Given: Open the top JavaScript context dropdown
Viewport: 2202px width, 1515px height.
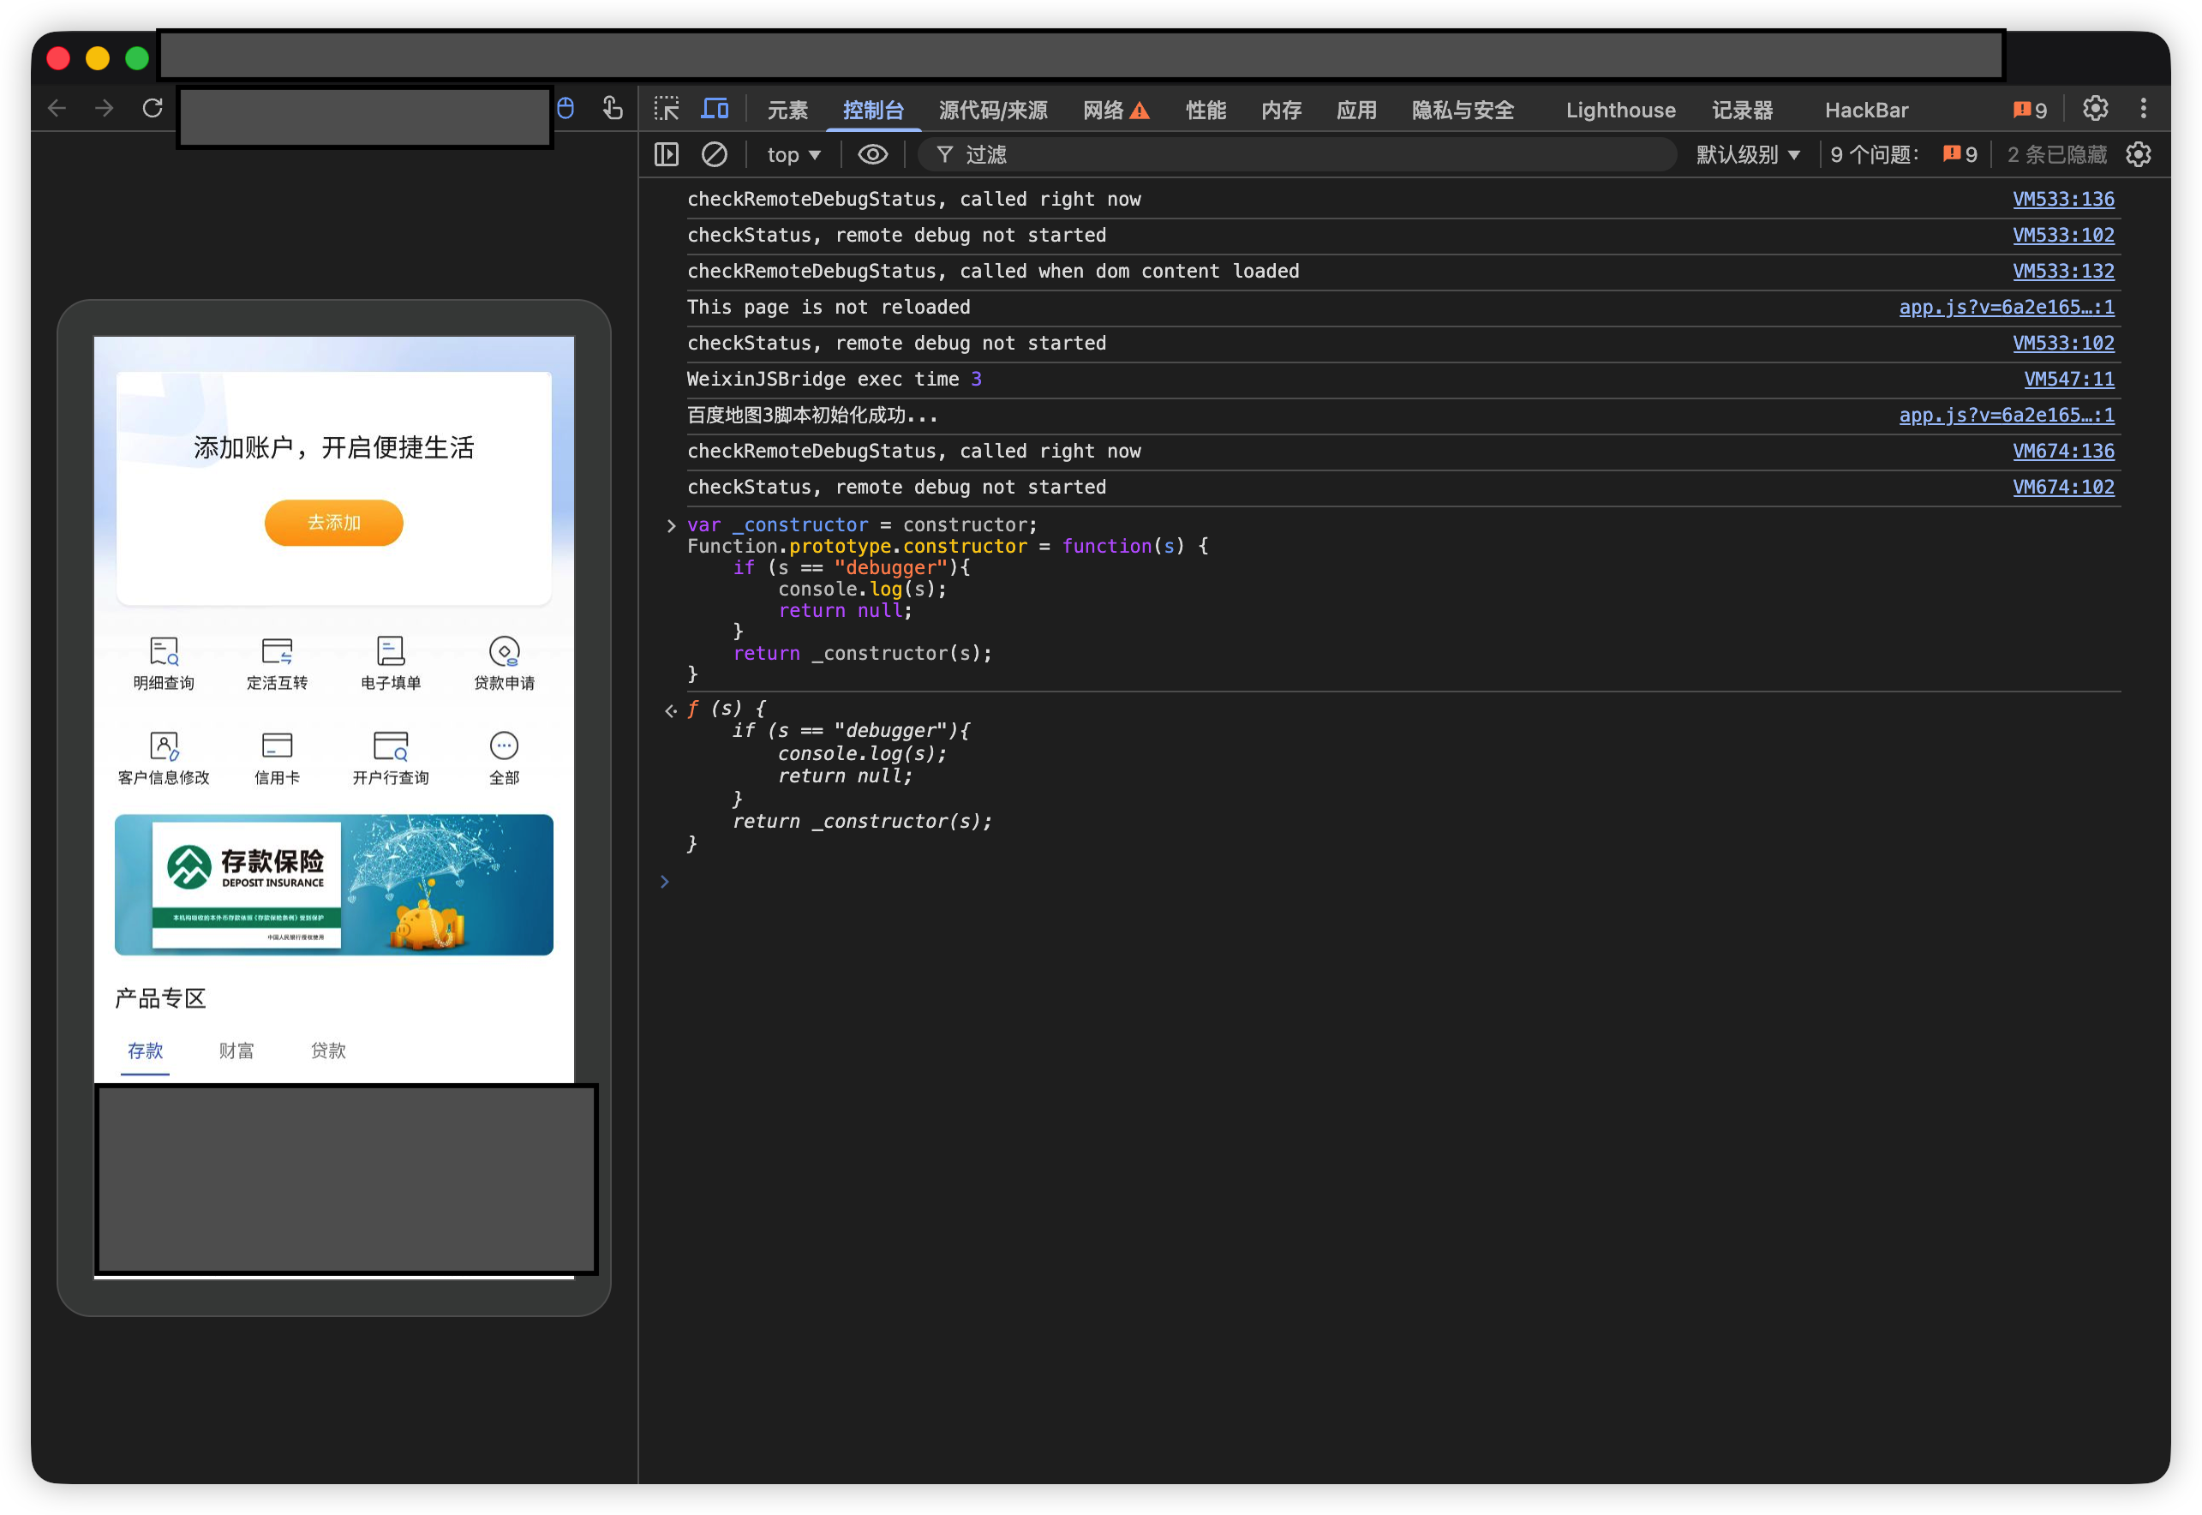Looking at the screenshot, I should coord(793,155).
